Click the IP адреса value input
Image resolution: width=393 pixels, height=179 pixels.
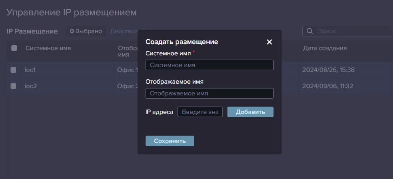(200, 112)
